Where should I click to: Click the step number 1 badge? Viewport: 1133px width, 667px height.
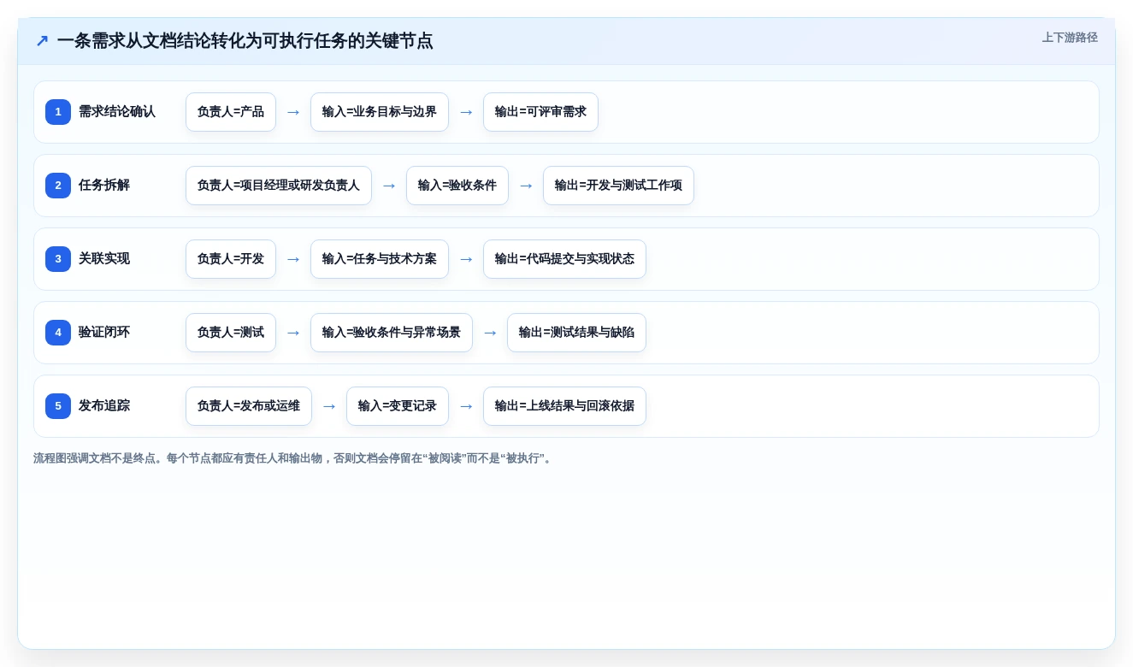pos(58,112)
